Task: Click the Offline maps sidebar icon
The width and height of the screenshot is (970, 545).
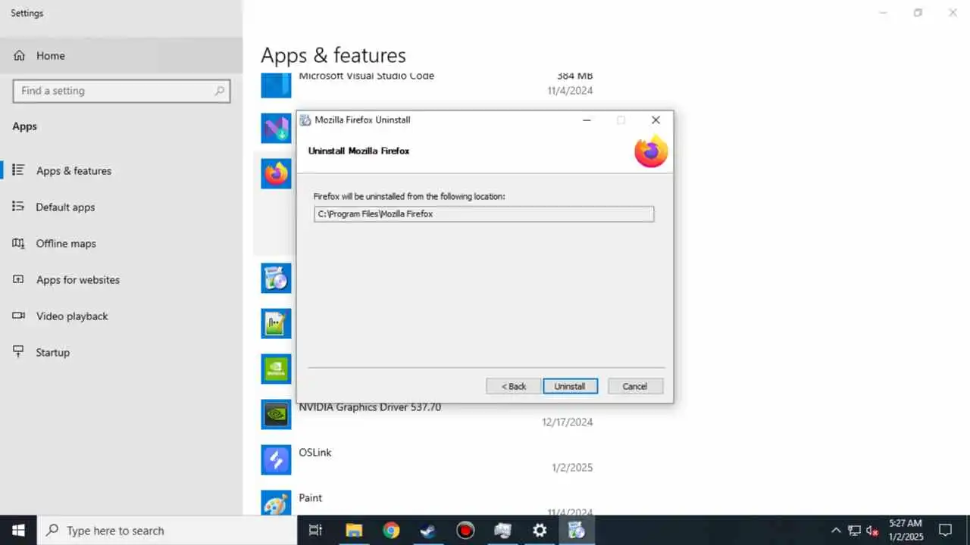Action: [19, 243]
